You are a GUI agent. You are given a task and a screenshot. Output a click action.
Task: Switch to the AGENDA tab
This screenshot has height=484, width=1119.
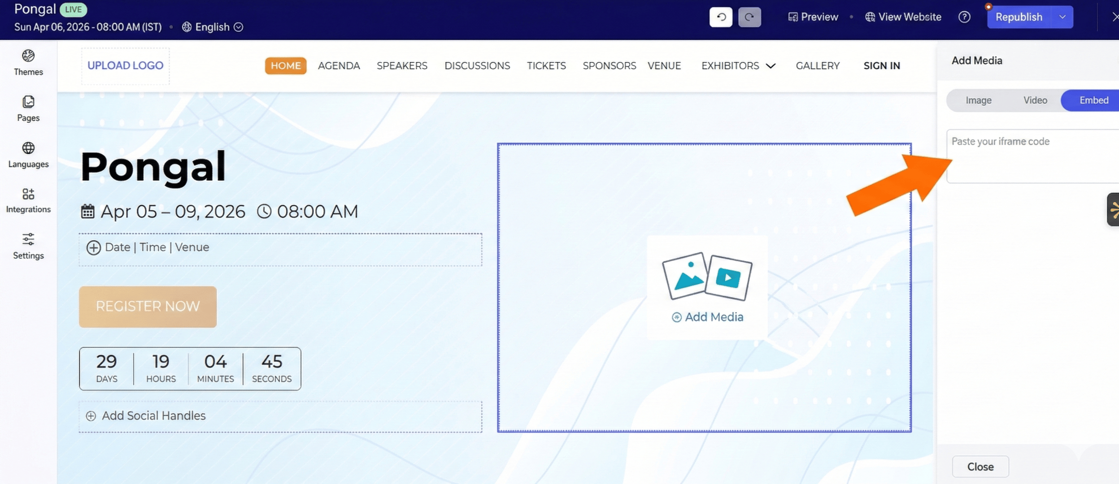[339, 66]
